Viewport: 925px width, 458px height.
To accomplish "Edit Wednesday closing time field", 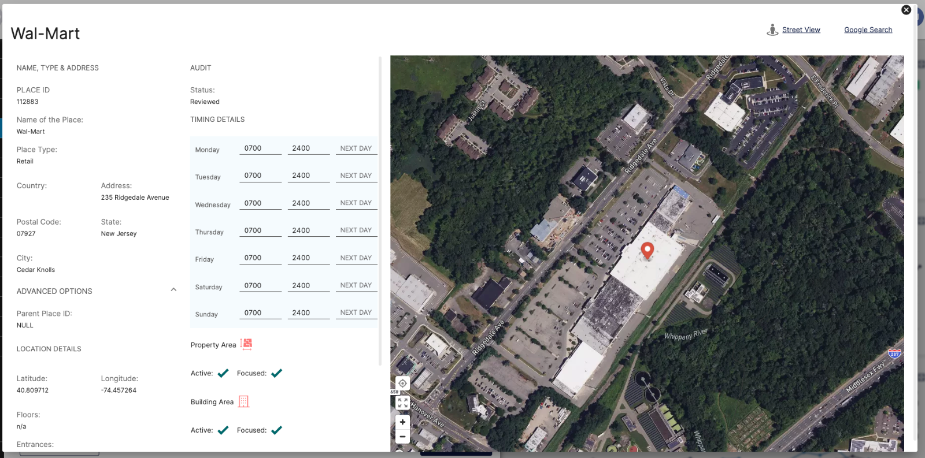I will pyautogui.click(x=309, y=203).
